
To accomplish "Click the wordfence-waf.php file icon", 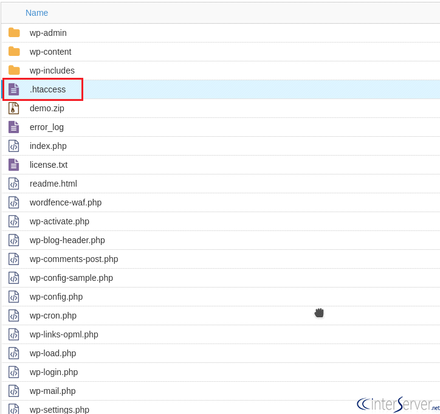I will 14,202.
